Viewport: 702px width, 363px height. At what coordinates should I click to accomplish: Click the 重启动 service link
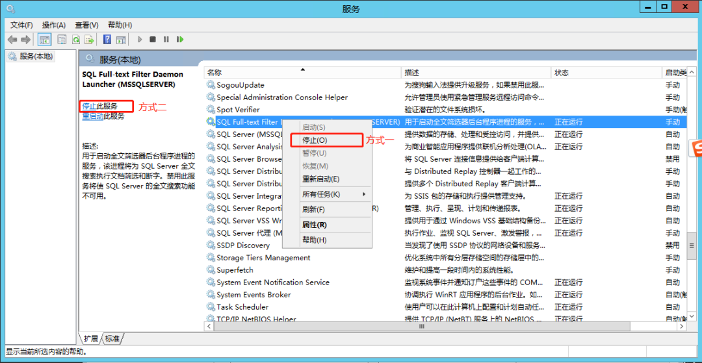coord(93,116)
